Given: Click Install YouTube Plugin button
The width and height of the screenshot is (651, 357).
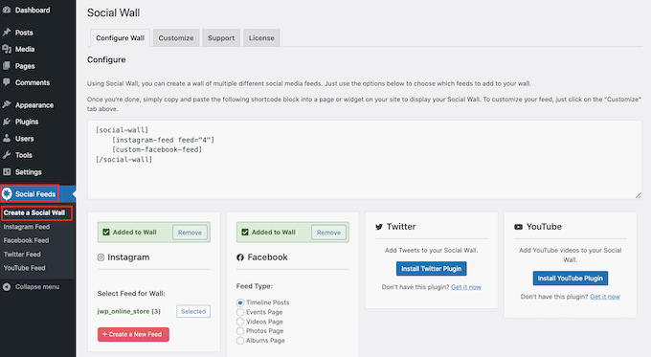Looking at the screenshot, I should coord(570,279).
